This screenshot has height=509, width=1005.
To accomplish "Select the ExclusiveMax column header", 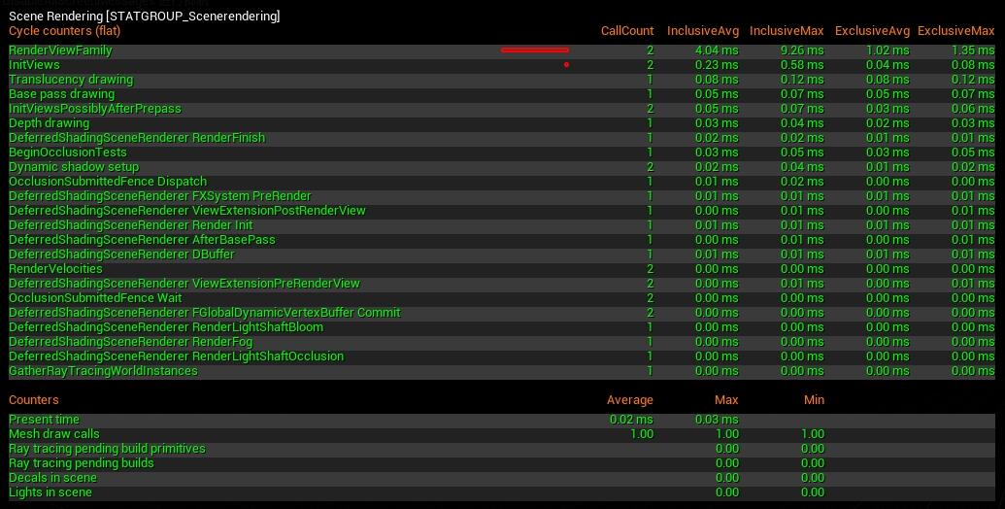I will (956, 31).
